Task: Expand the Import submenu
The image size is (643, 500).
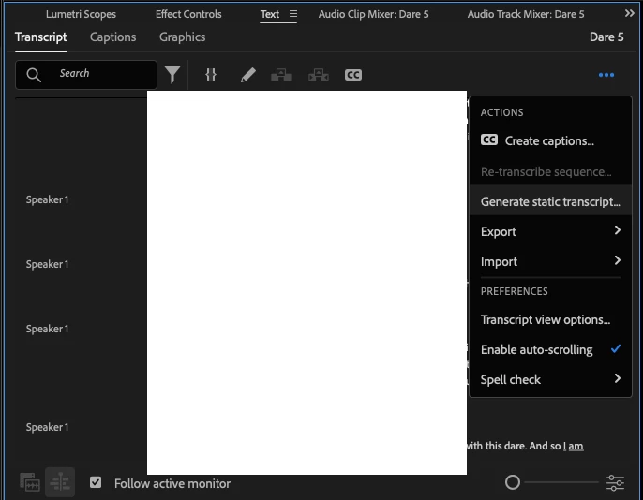Action: pos(550,261)
